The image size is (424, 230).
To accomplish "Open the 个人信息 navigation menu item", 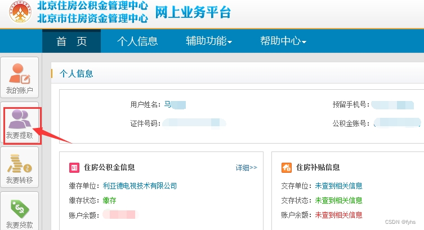I will (x=137, y=41).
